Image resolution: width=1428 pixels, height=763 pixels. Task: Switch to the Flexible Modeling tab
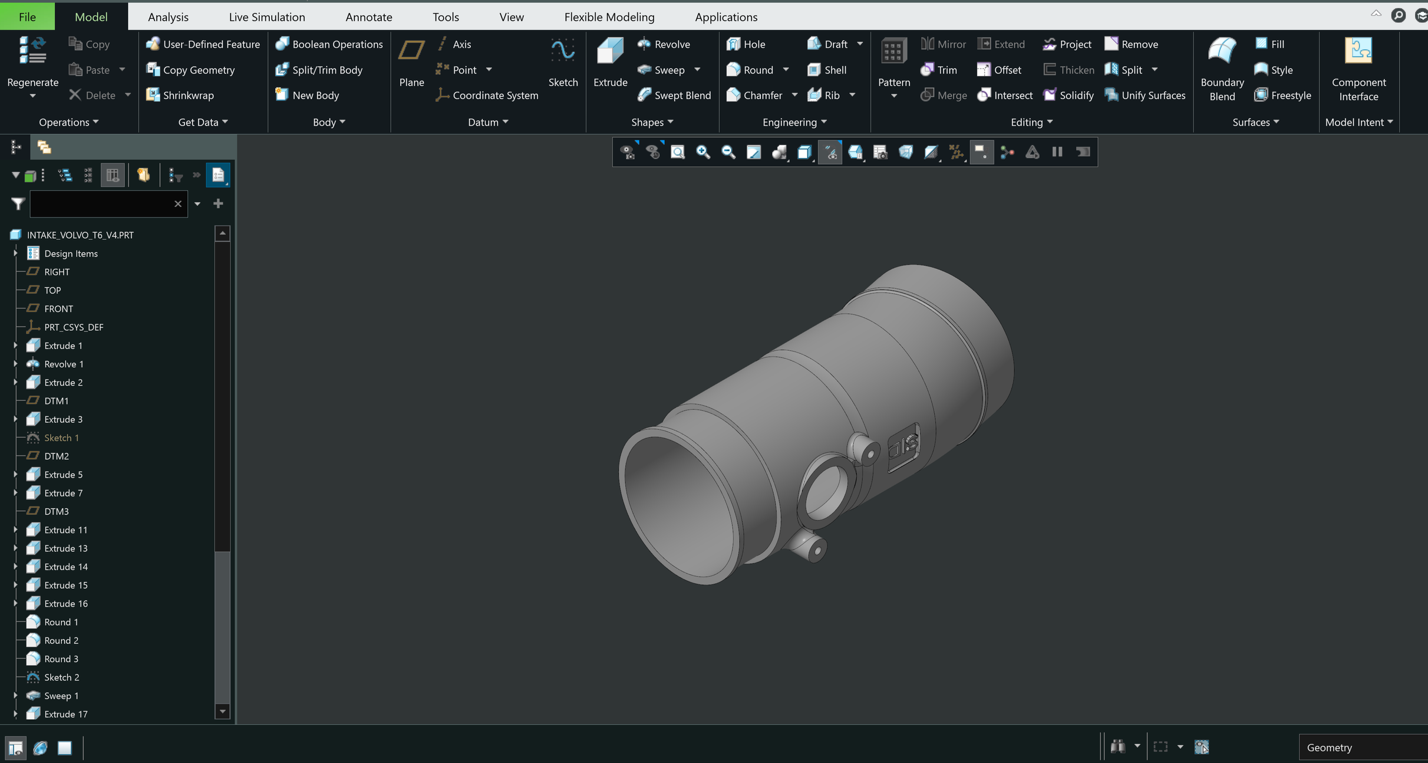(609, 17)
